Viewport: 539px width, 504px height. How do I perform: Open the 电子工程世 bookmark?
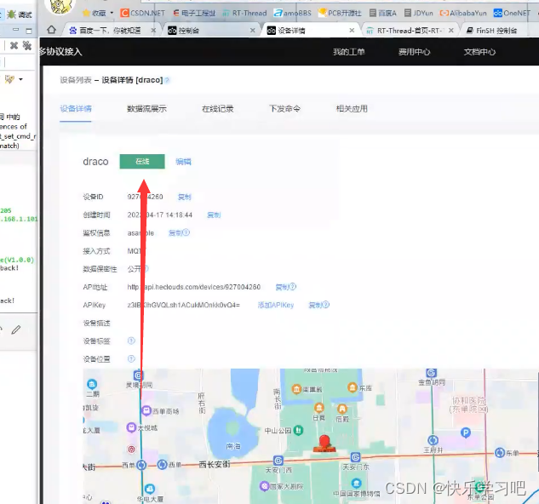coord(194,13)
